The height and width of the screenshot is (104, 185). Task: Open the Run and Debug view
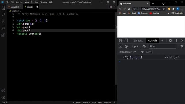point(3,28)
